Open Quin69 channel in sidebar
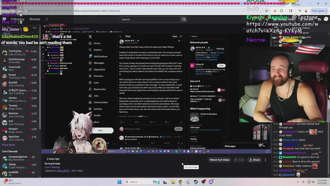The image size is (330, 186). (x=20, y=84)
